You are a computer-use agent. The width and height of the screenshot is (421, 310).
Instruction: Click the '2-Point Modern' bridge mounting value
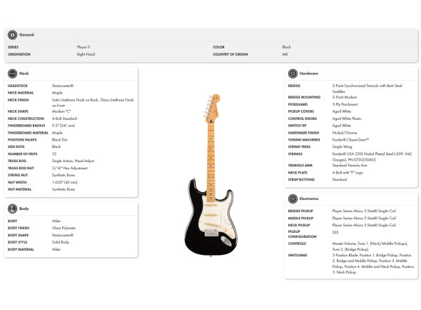pos(345,97)
